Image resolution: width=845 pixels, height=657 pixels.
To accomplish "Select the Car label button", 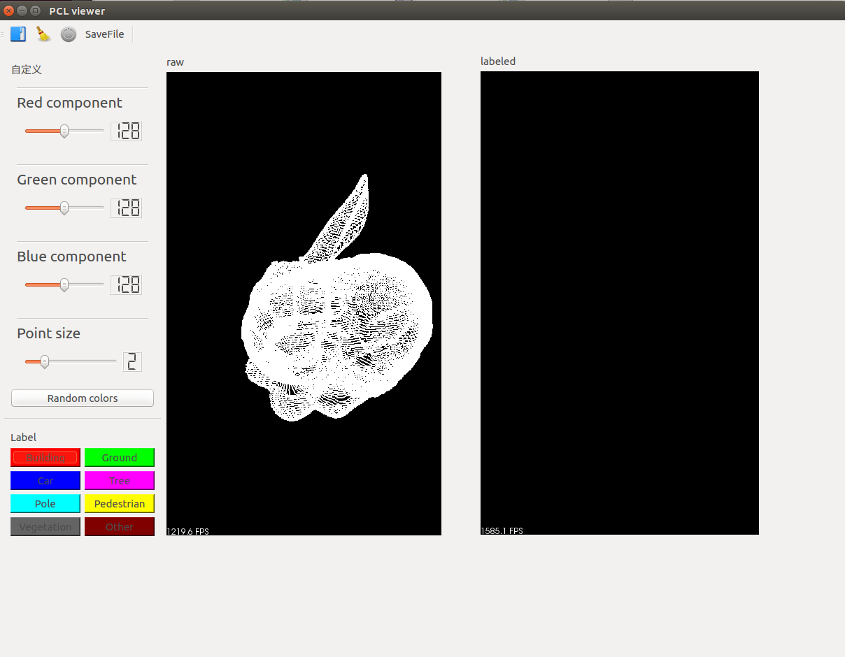I will point(45,481).
